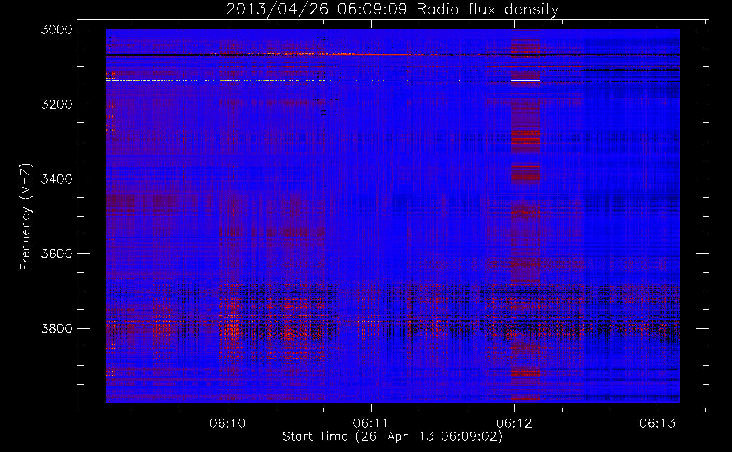Click the 06:12 time tick label
The width and height of the screenshot is (732, 452).
[x=514, y=423]
